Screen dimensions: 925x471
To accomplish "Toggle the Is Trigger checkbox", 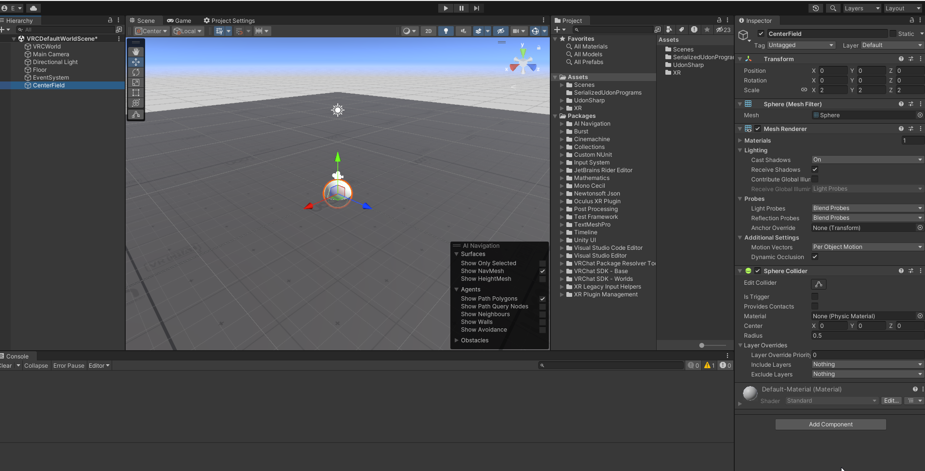I will [815, 296].
